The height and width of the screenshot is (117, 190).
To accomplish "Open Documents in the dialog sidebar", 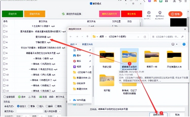I will 77,50.
